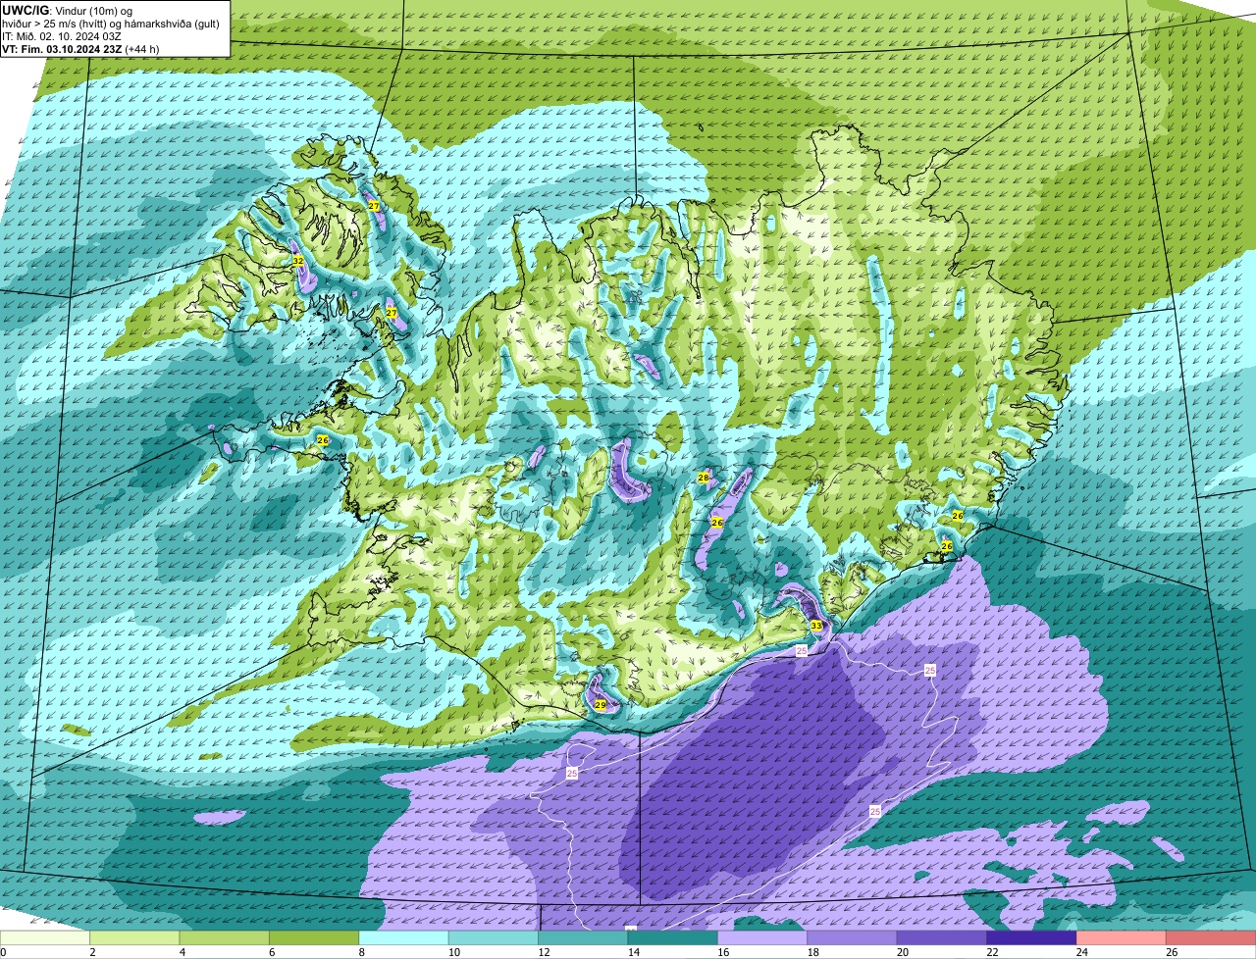Click the legend scale label '22'
The height and width of the screenshot is (959, 1256).
click(x=992, y=952)
